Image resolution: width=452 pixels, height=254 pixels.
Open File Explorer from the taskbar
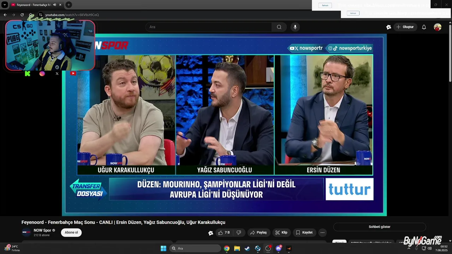pyautogui.click(x=237, y=248)
